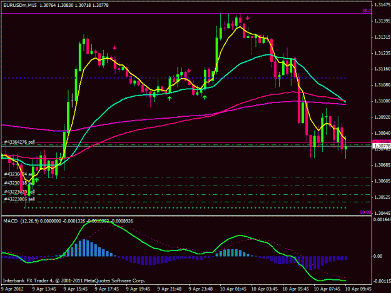This screenshot has height=293, width=391.
Task: Click the 10 Apr 05:45 time label
Action: (296, 289)
